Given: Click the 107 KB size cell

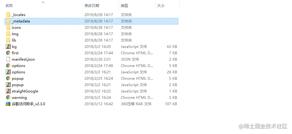Looking at the screenshot, I should click(171, 104).
